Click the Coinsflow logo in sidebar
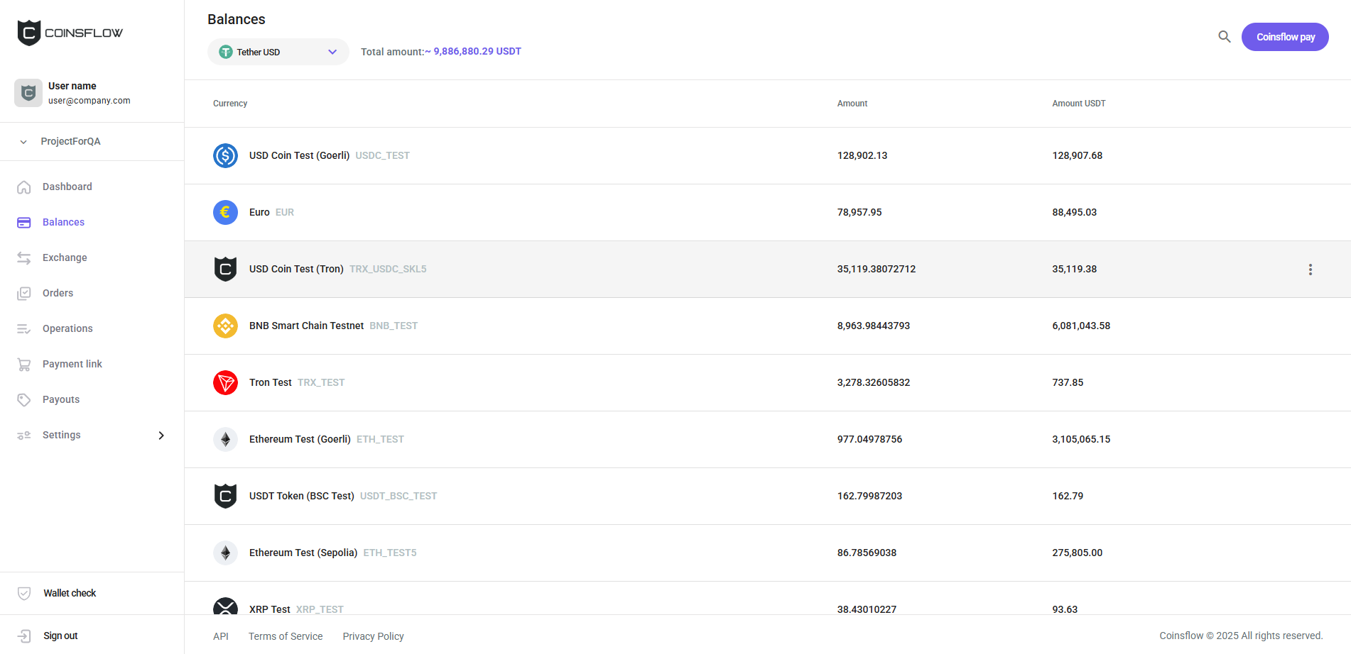Viewport: 1351px width, 654px height. [70, 33]
